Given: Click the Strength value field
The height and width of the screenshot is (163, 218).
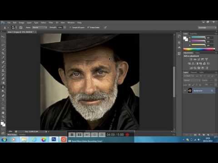Looking at the screenshot, I should coord(60,28).
